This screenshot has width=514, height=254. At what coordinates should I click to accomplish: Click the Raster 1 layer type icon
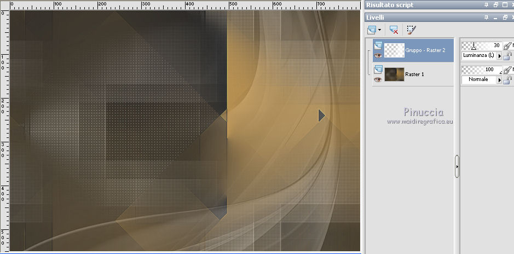pyautogui.click(x=378, y=70)
